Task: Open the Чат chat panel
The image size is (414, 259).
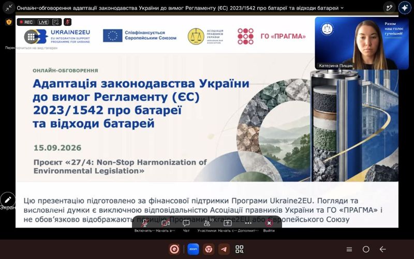Action: (186, 225)
